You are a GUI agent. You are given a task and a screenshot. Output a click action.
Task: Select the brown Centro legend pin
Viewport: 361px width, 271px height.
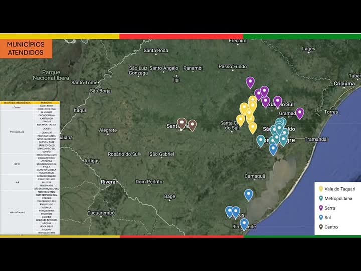(x=320, y=227)
